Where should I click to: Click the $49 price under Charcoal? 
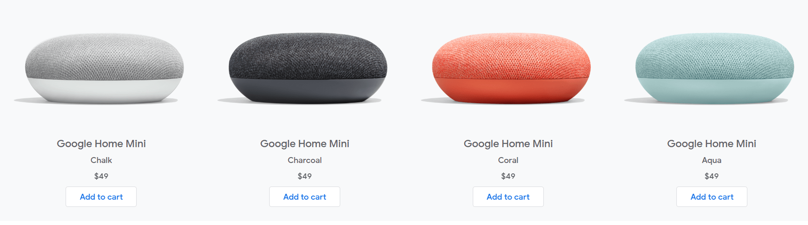click(304, 176)
